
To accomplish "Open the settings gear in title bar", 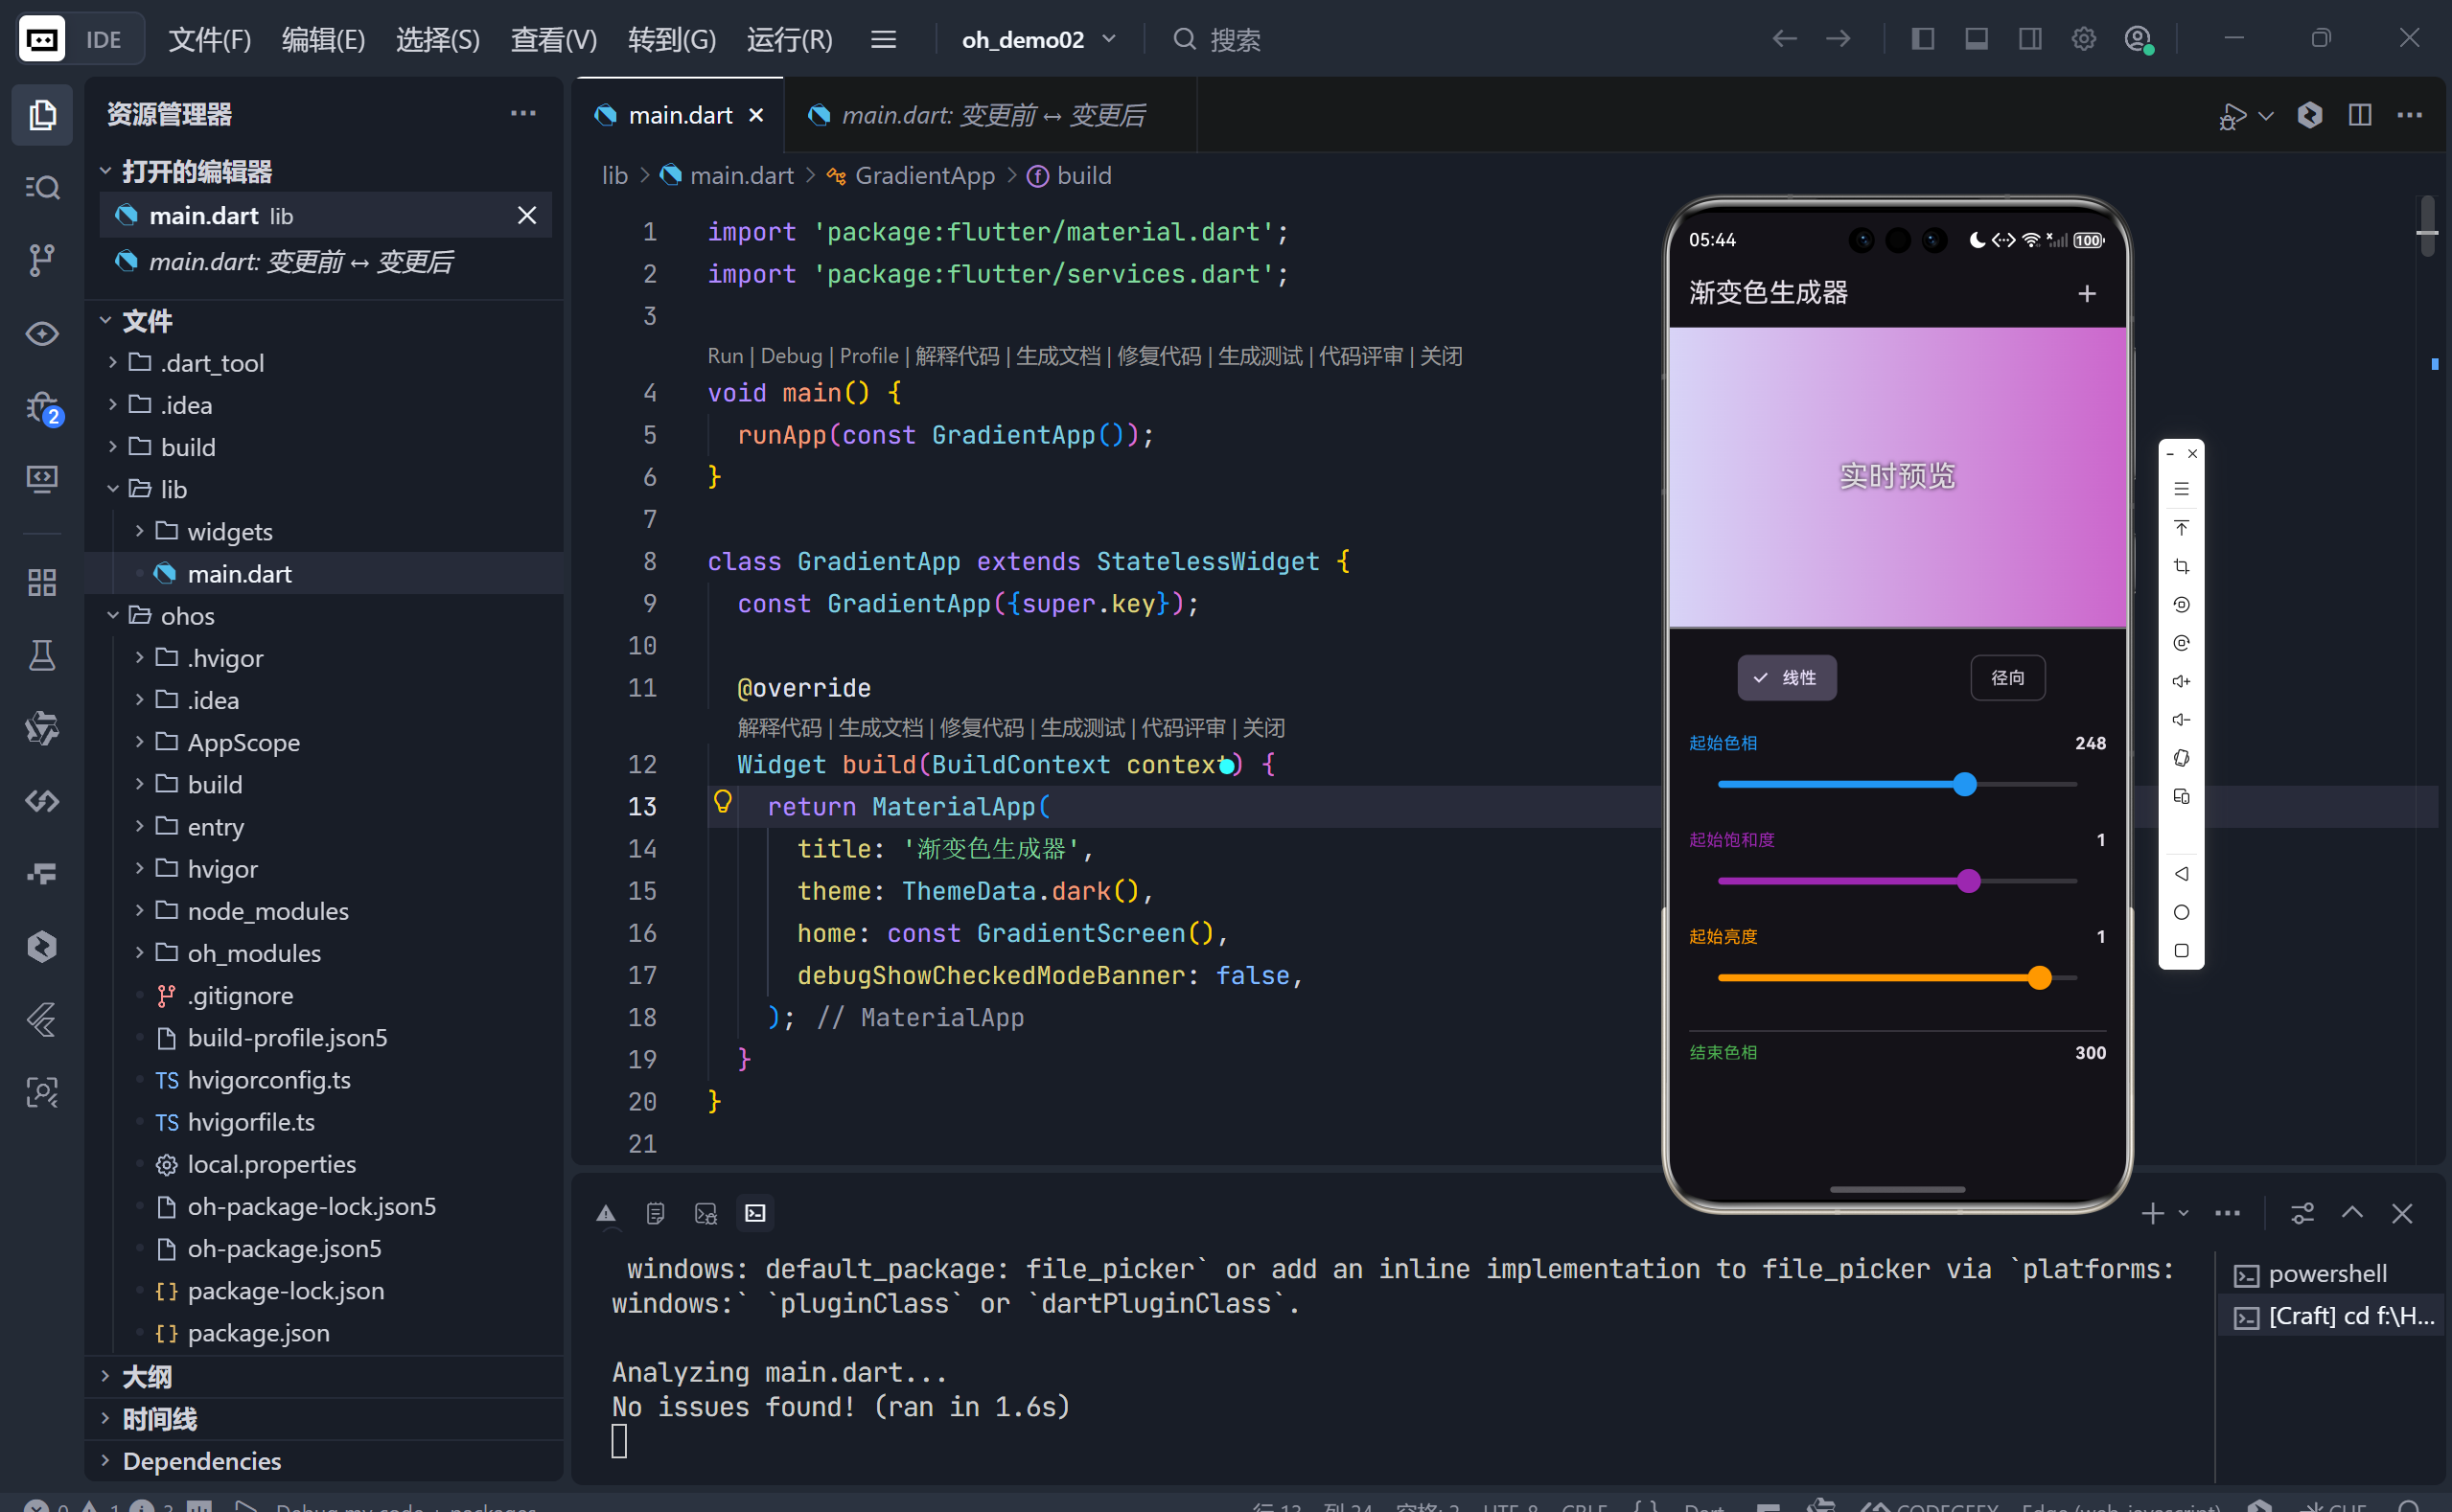I will pyautogui.click(x=2083, y=39).
